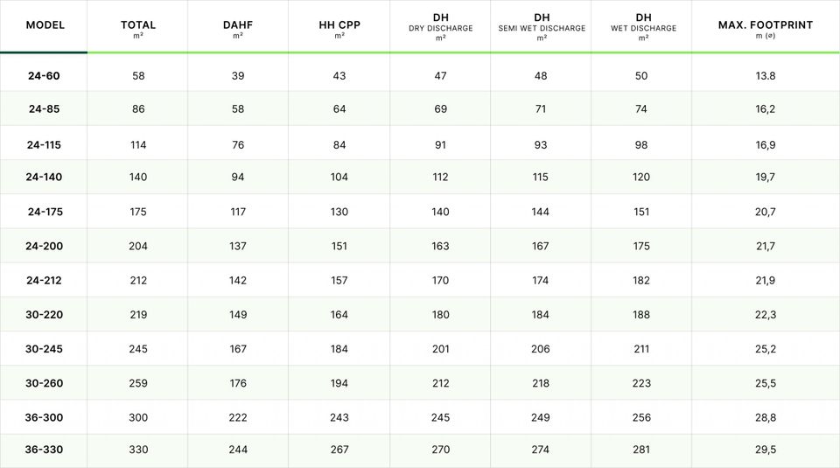The width and height of the screenshot is (840, 468).
Task: Click the MAX. FOOTPRINT column header
Action: pos(765,26)
